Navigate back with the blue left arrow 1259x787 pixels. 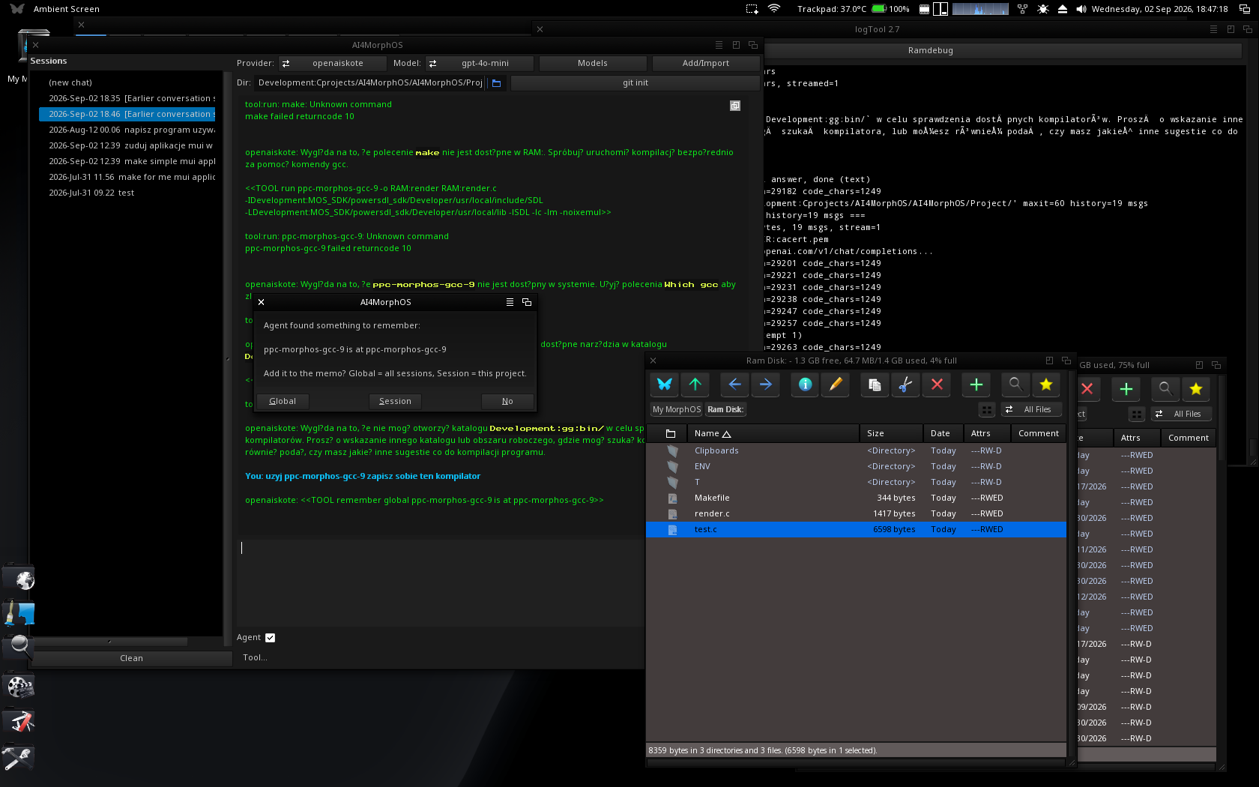tap(734, 385)
